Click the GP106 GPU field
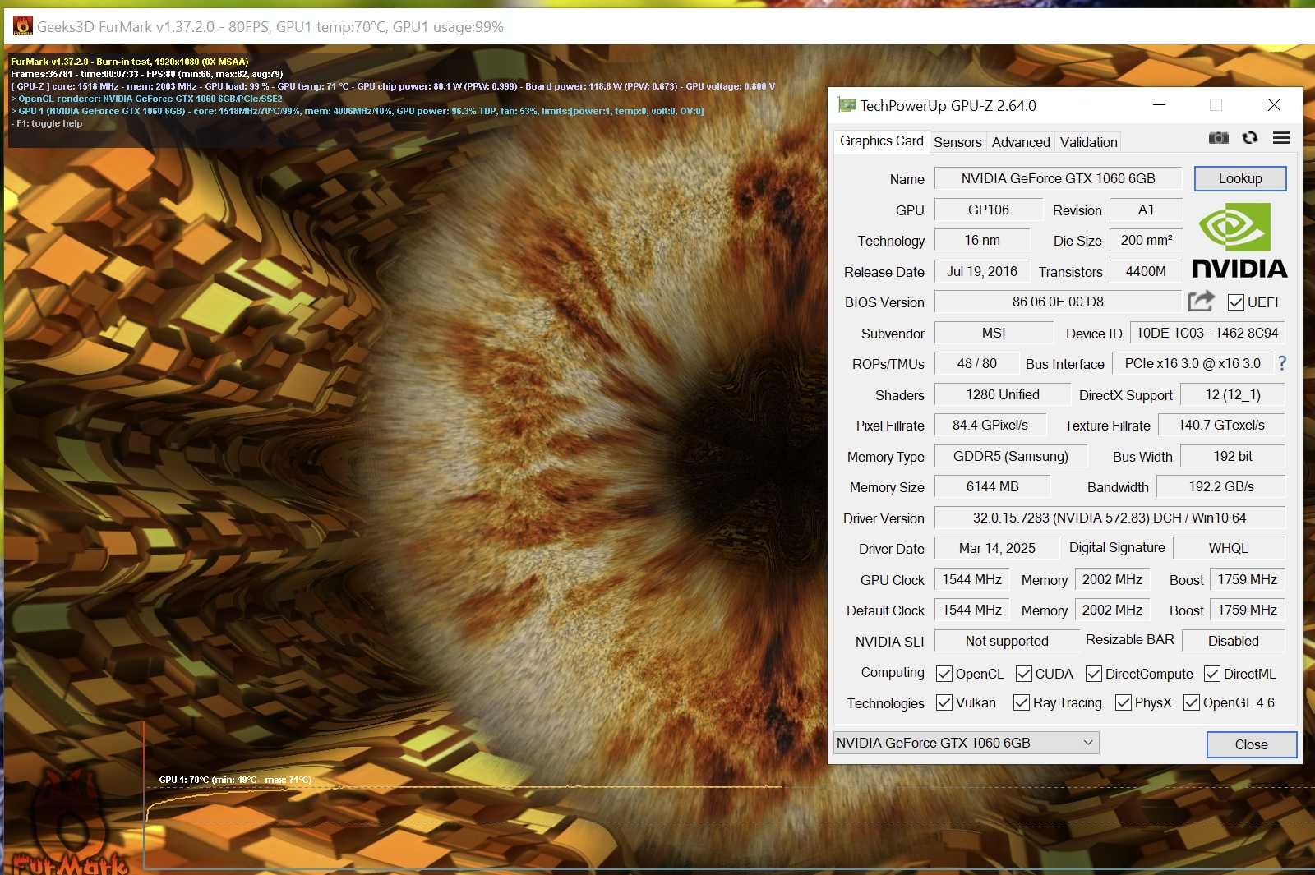The image size is (1315, 875). coord(989,210)
